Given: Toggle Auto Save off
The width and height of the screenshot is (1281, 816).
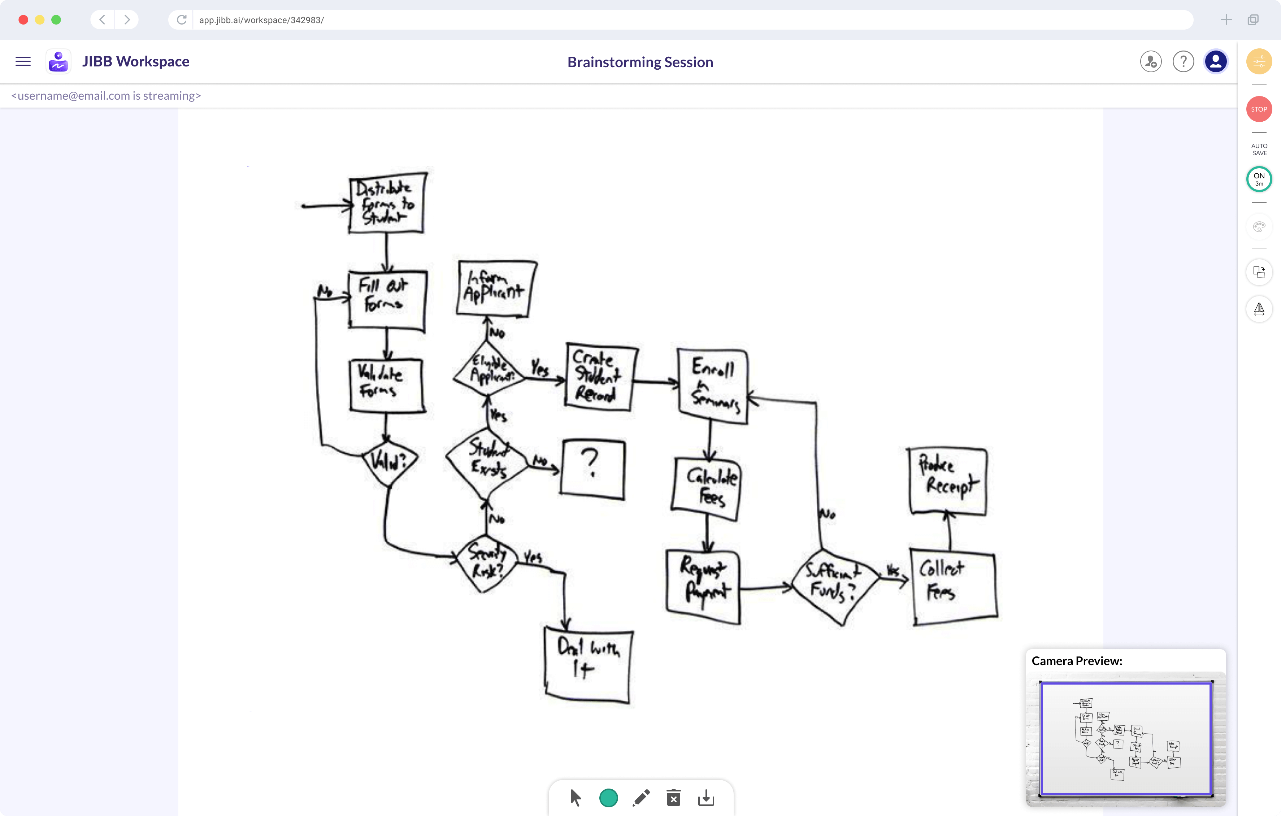Looking at the screenshot, I should [1259, 179].
